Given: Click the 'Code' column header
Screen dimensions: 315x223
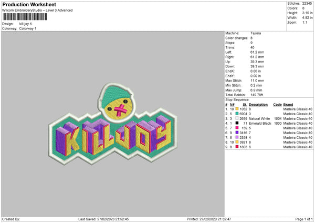Looking at the screenshot, I should (x=277, y=105).
